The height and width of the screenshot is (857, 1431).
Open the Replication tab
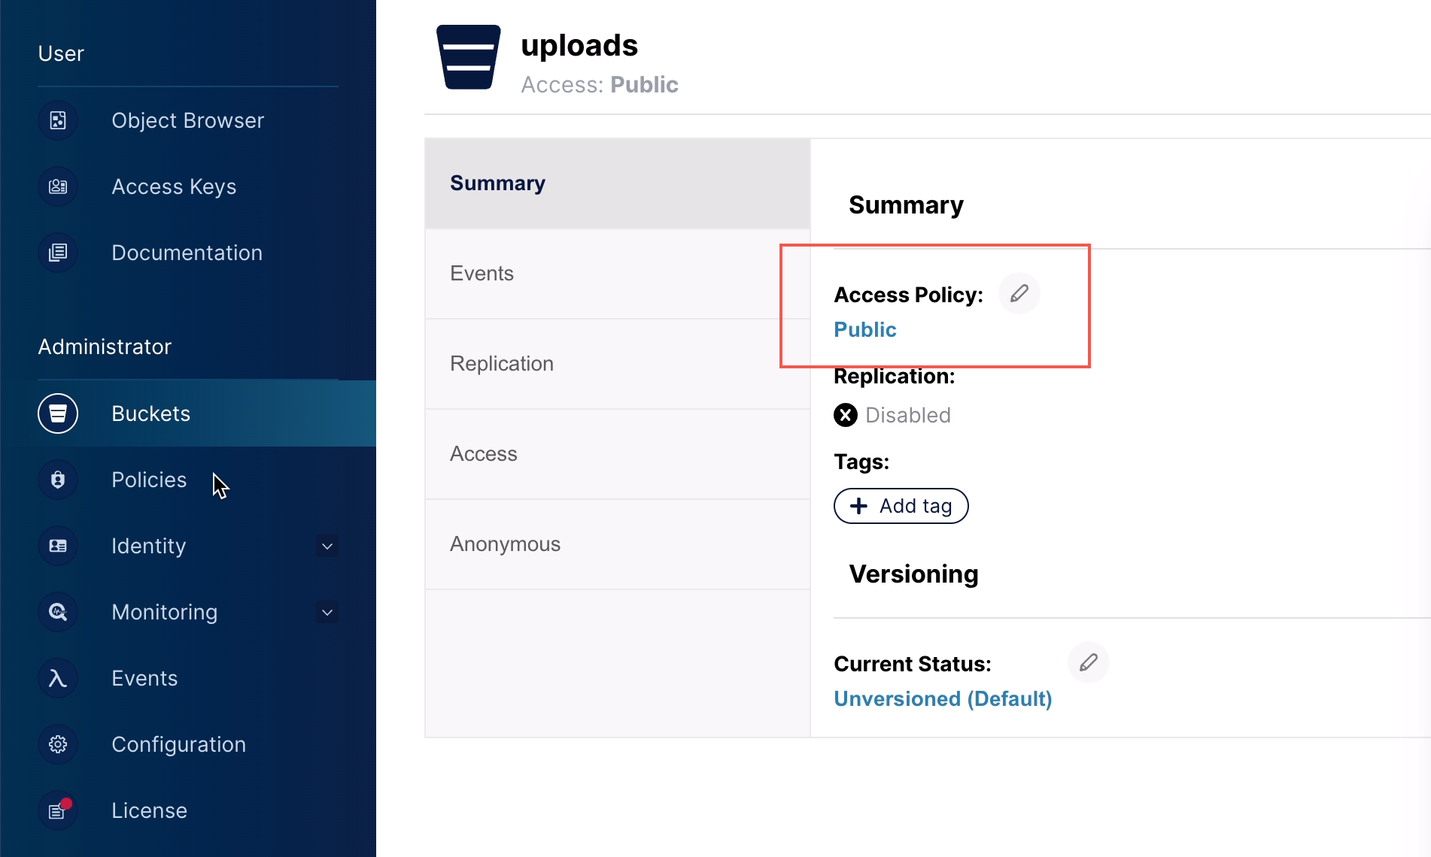tap(501, 364)
